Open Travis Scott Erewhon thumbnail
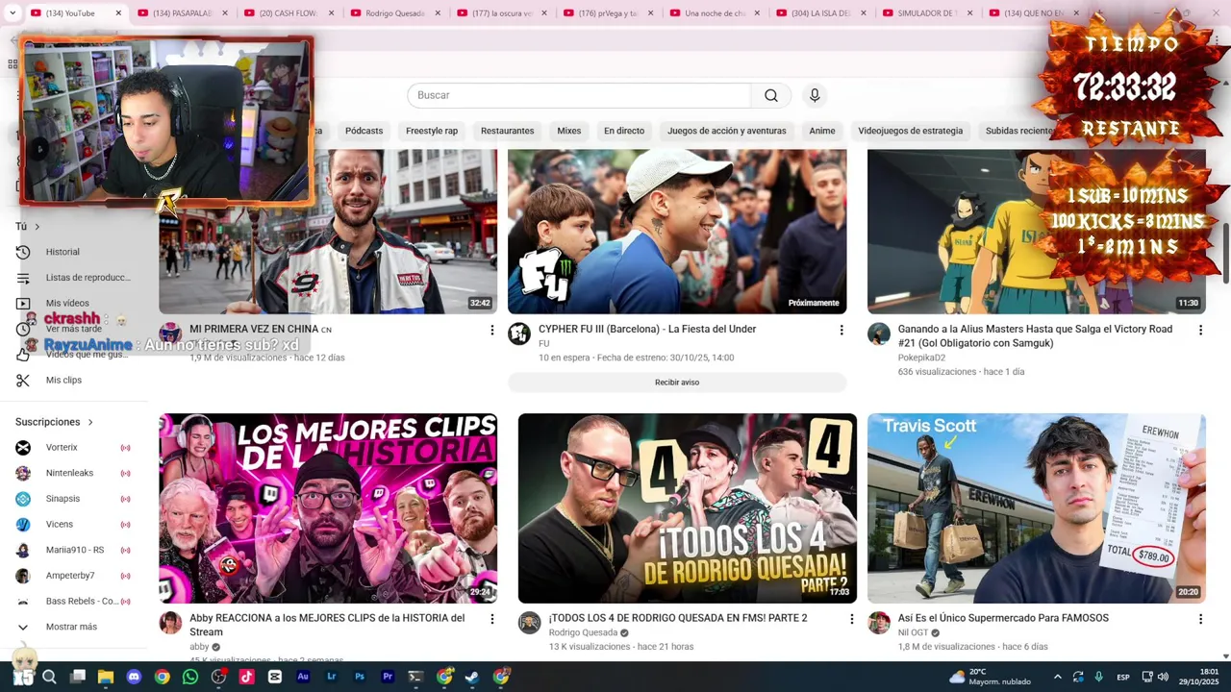 point(1037,508)
